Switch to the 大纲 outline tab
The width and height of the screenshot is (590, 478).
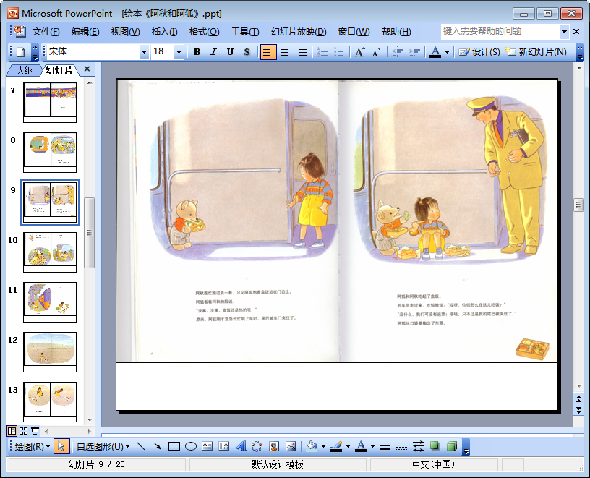25,70
